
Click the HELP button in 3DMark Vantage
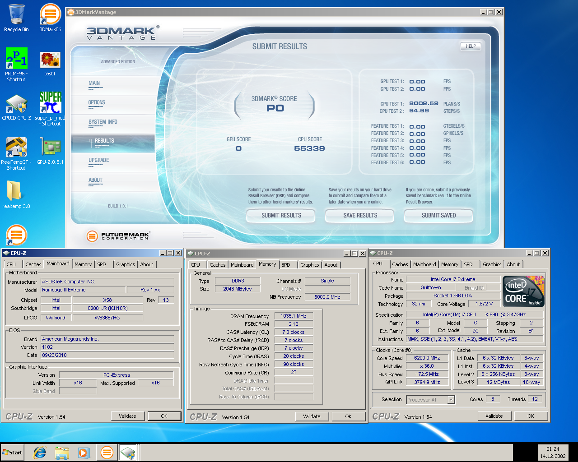point(471,46)
